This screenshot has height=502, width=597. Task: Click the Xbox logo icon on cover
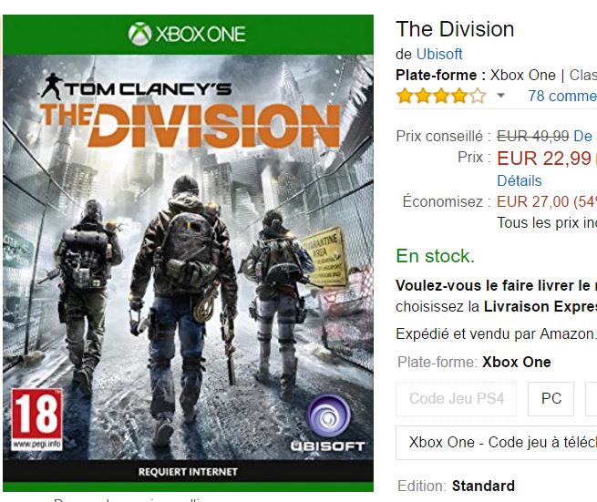139,34
